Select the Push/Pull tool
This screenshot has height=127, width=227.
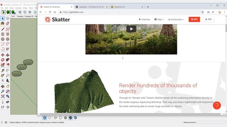point(8,55)
